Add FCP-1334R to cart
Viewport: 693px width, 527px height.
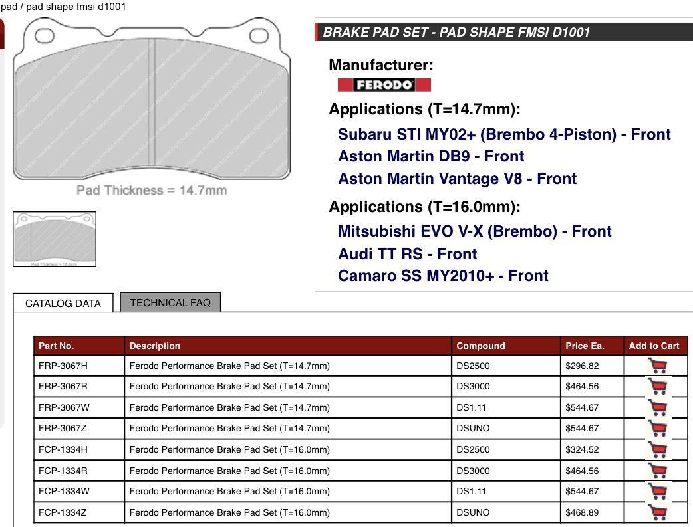[657, 471]
